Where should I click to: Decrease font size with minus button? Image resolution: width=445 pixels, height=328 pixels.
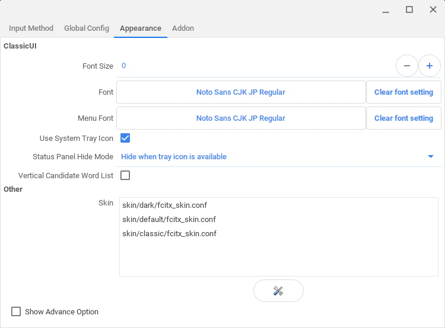(406, 66)
